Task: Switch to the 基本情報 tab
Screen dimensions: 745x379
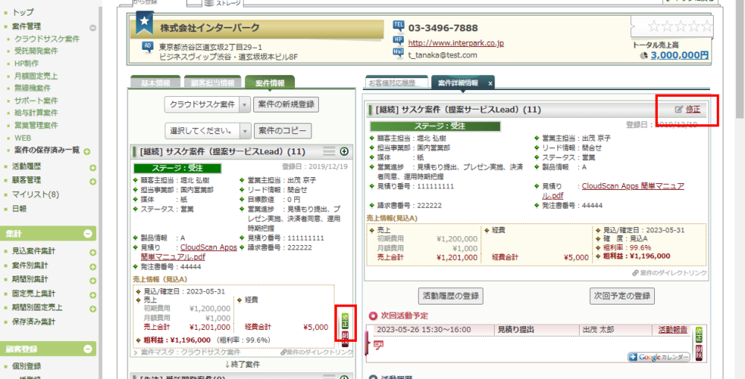Action: pos(154,83)
